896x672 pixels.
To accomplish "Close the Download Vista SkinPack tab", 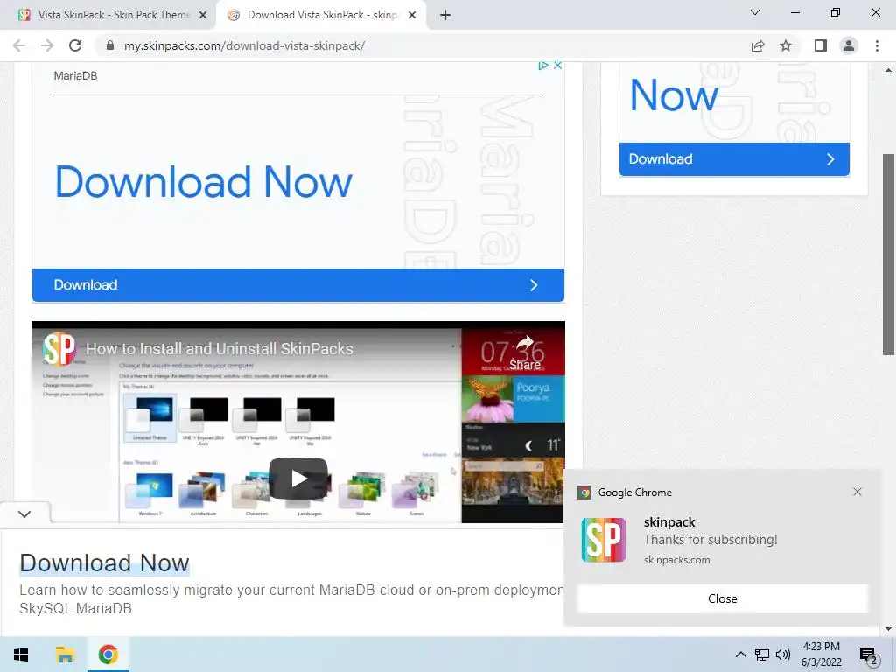I will (412, 16).
